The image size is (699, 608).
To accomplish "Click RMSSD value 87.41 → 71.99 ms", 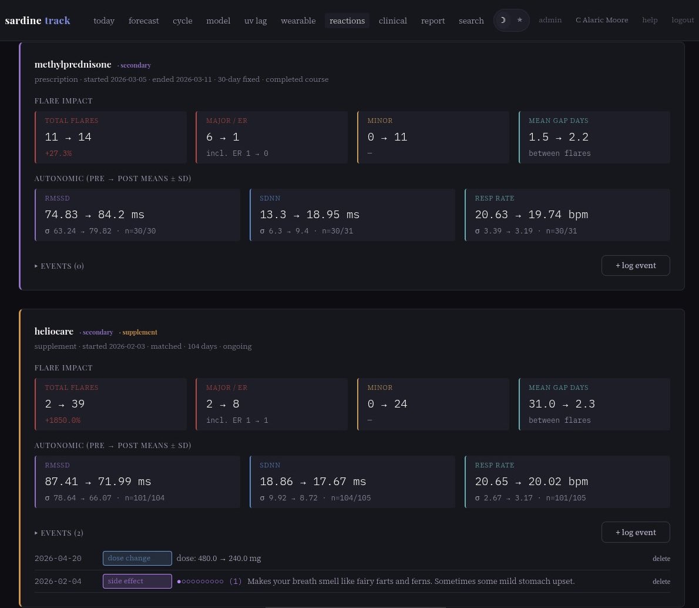I will click(x=98, y=482).
